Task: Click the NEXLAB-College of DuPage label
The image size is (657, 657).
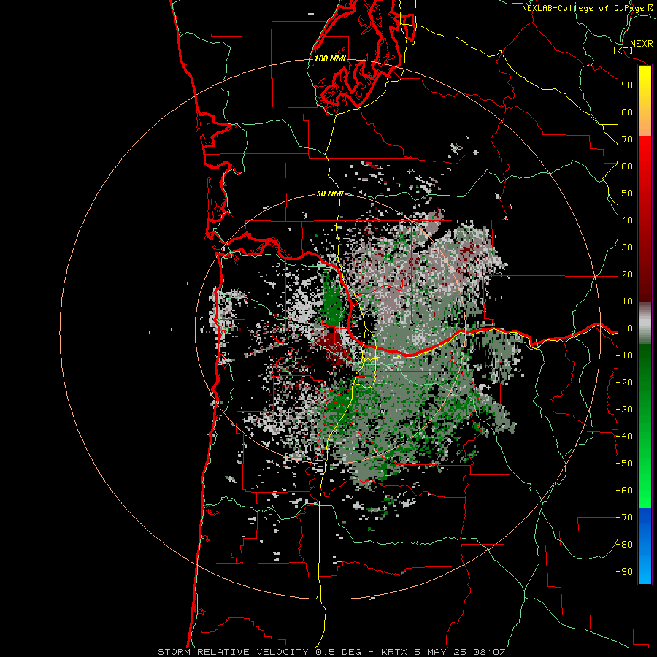Action: coord(583,8)
